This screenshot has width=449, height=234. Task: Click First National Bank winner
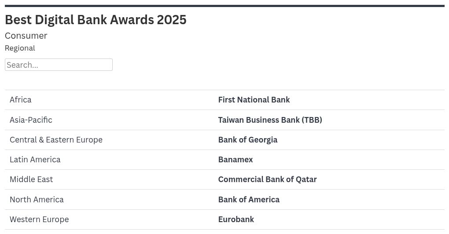(254, 100)
